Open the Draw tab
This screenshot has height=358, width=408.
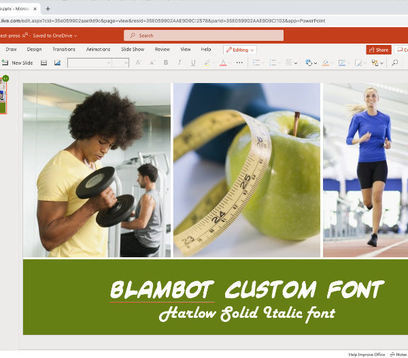[x=11, y=49]
